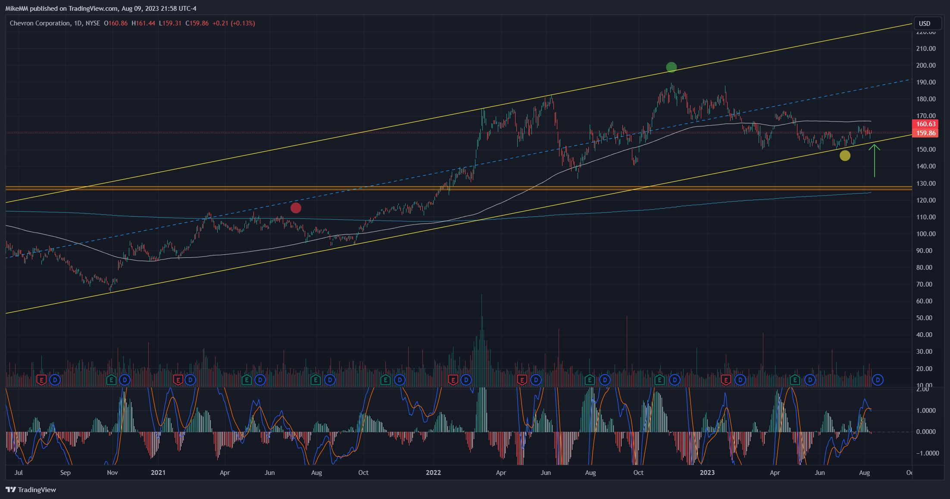
Task: Open dividend marker at November 2020
Action: (125, 380)
